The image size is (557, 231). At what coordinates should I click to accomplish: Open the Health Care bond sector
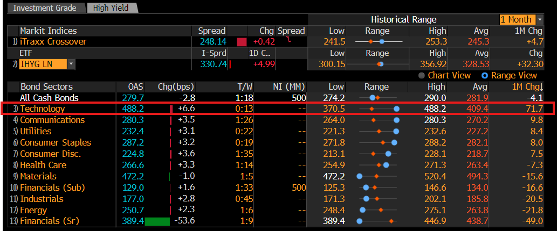[43, 165]
